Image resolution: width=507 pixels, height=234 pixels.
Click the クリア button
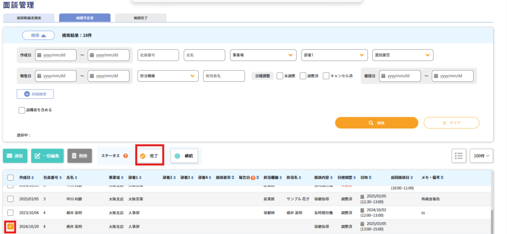click(x=451, y=122)
